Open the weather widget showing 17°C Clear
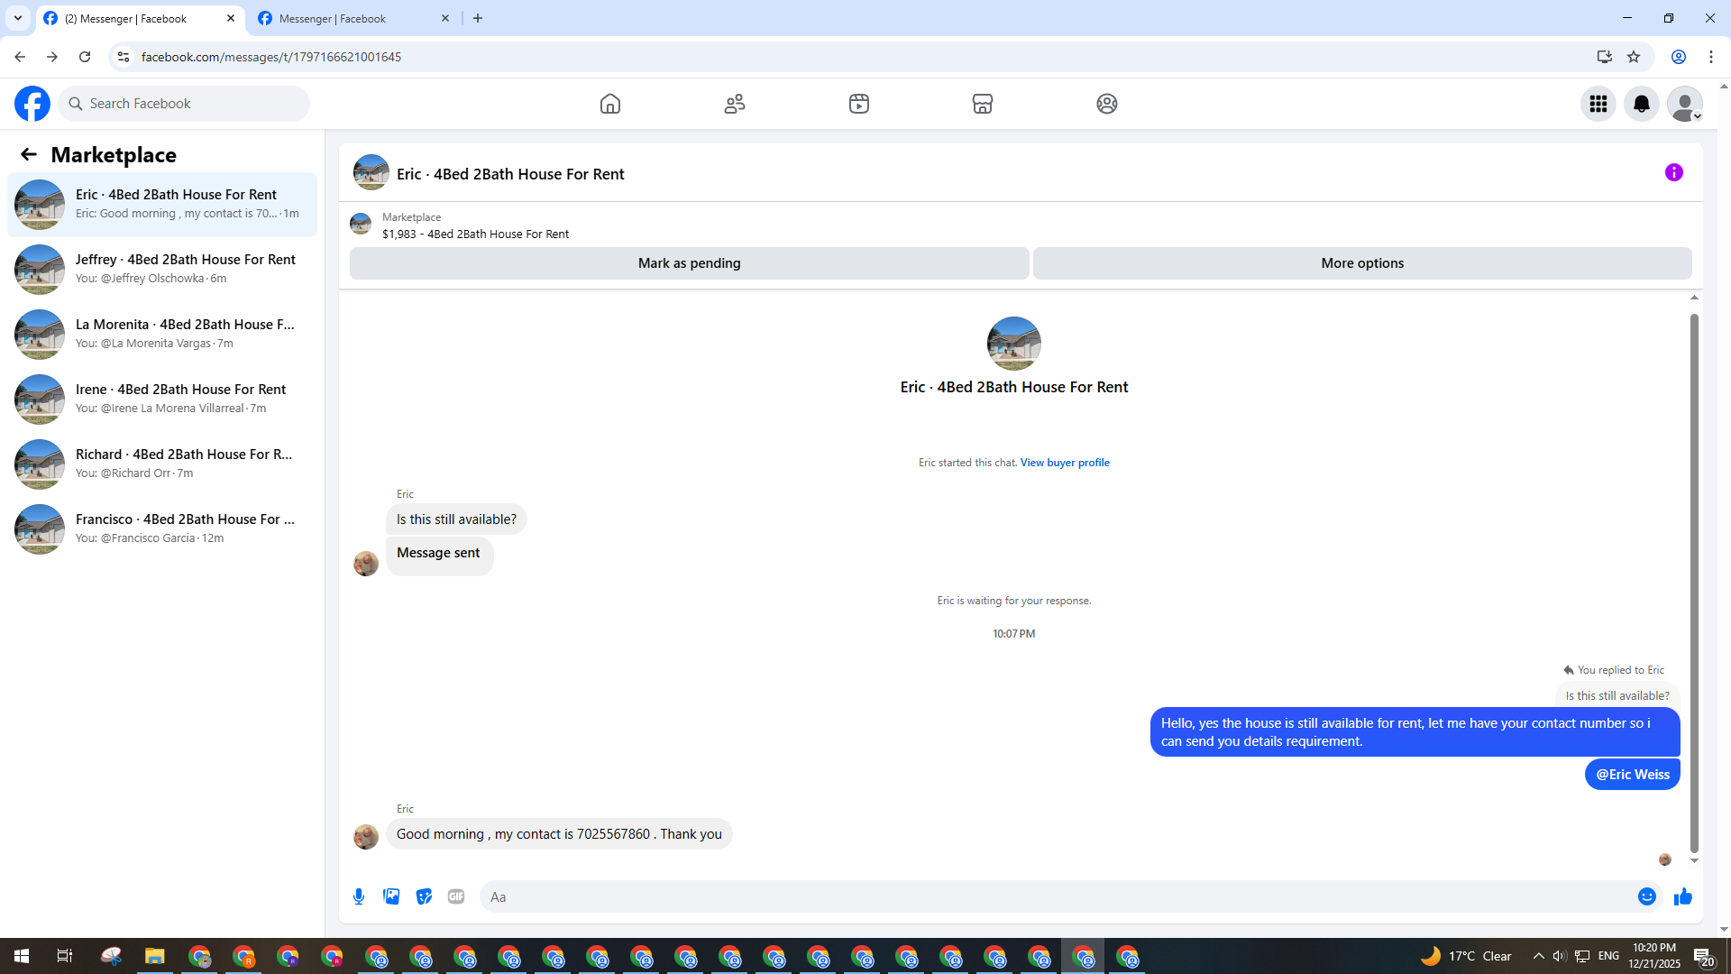The height and width of the screenshot is (974, 1731). coord(1467,956)
